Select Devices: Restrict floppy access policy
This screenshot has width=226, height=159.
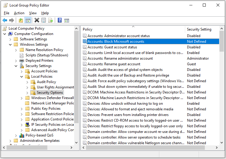135,126
